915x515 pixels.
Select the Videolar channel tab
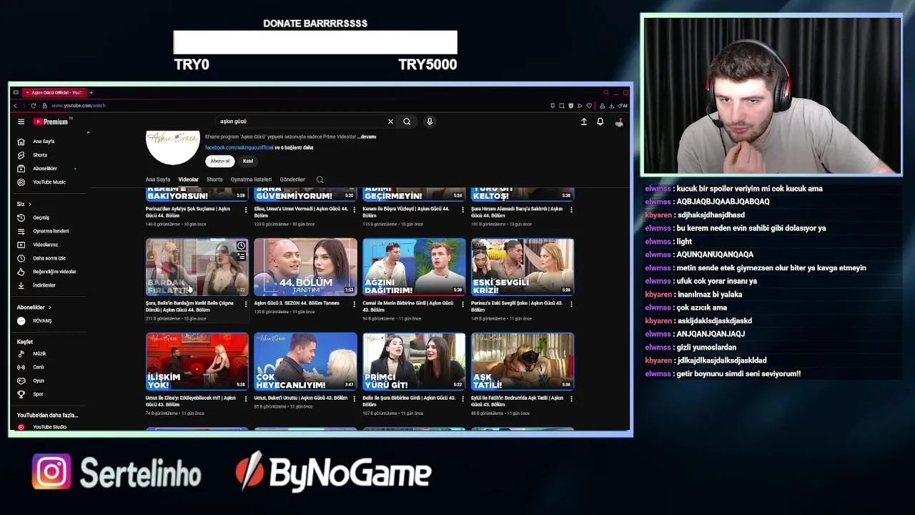(x=188, y=180)
